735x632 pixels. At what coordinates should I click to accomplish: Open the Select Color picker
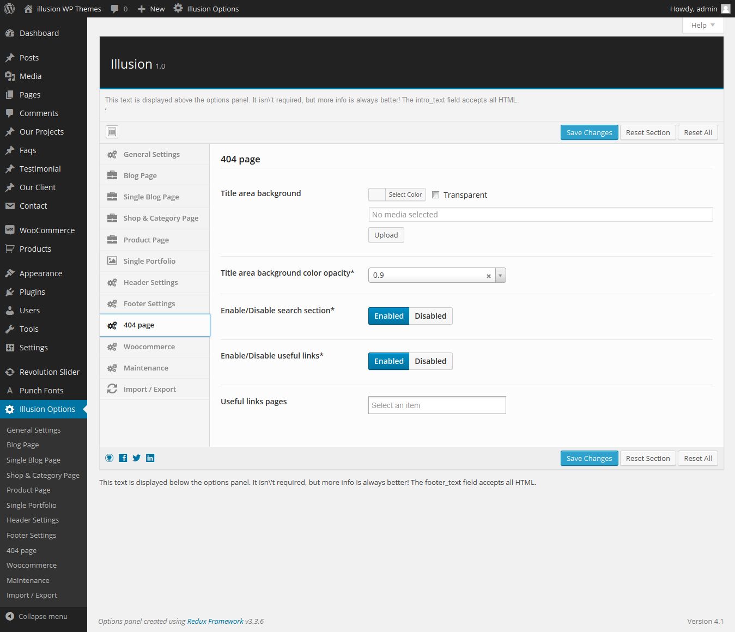coord(397,195)
